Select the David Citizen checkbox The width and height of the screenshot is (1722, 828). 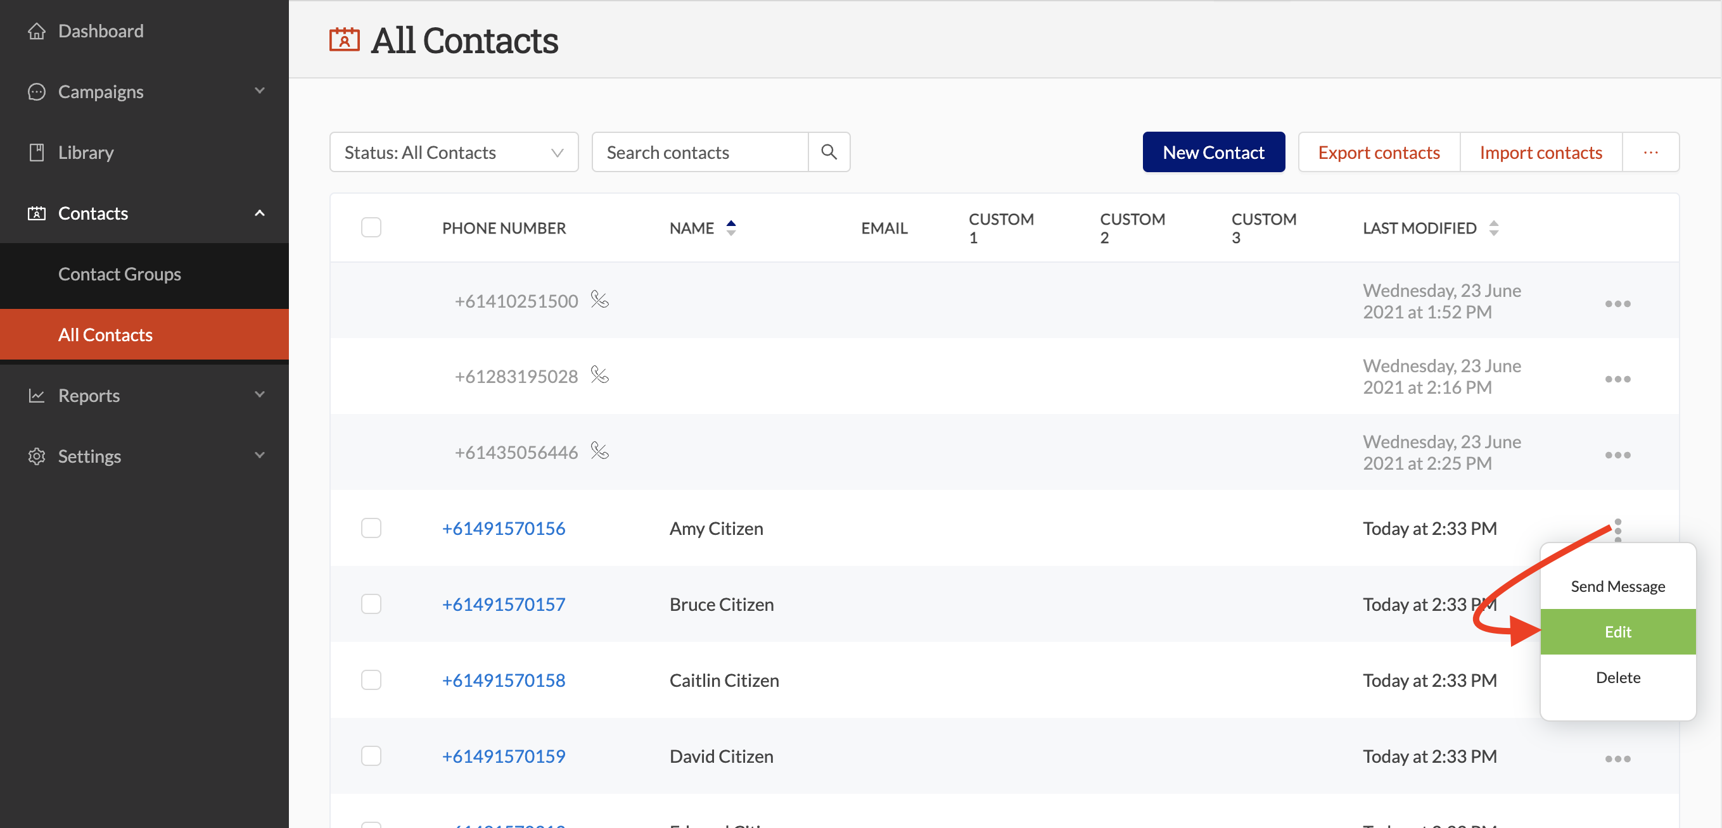(x=371, y=756)
